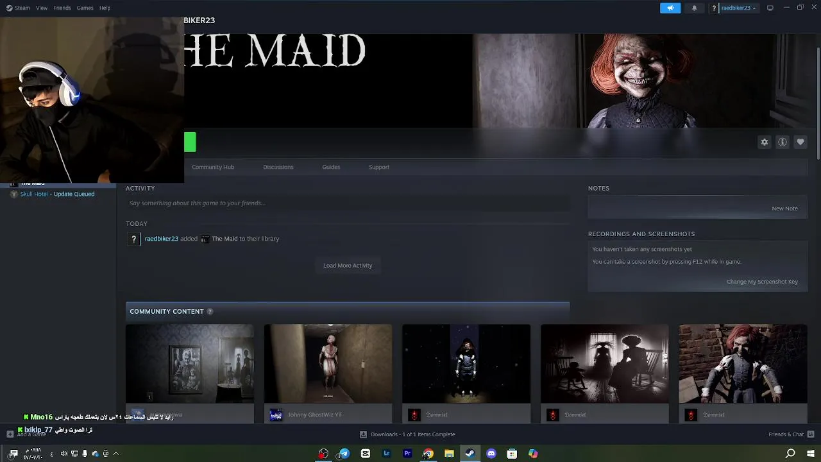This screenshot has height=462, width=821.
Task: Open the View menu
Action: (x=42, y=8)
